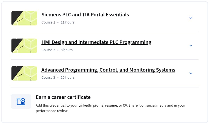Click 'Course 2' label text

click(48, 50)
